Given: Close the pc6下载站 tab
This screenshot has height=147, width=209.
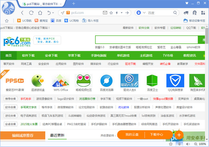Looking at the screenshot, I should [x=61, y=4].
